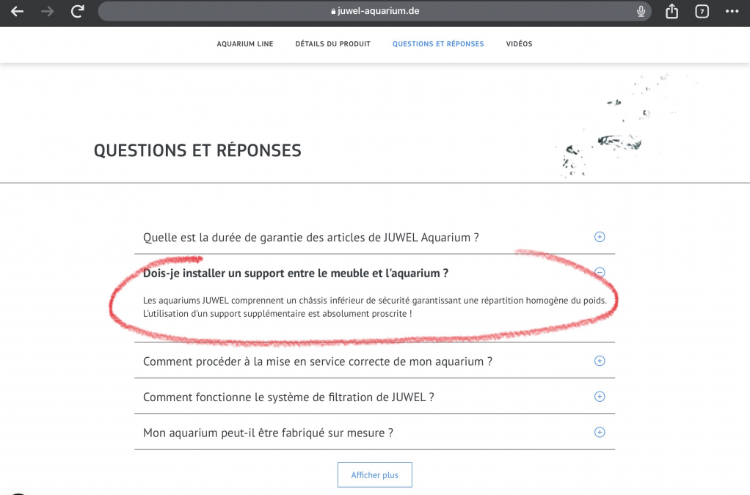This screenshot has height=495, width=750.
Task: Expand the mise en service question plus icon
Action: coord(600,361)
